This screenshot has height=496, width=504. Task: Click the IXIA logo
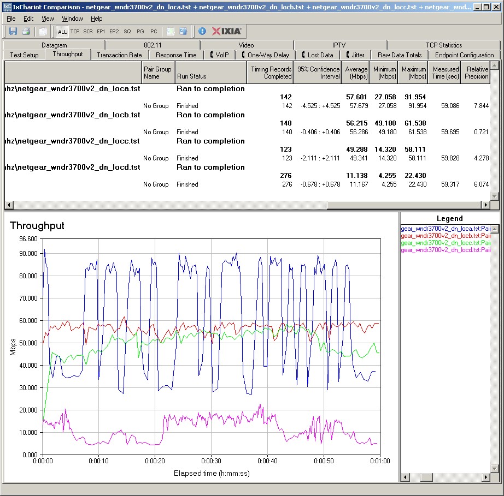coord(227,31)
